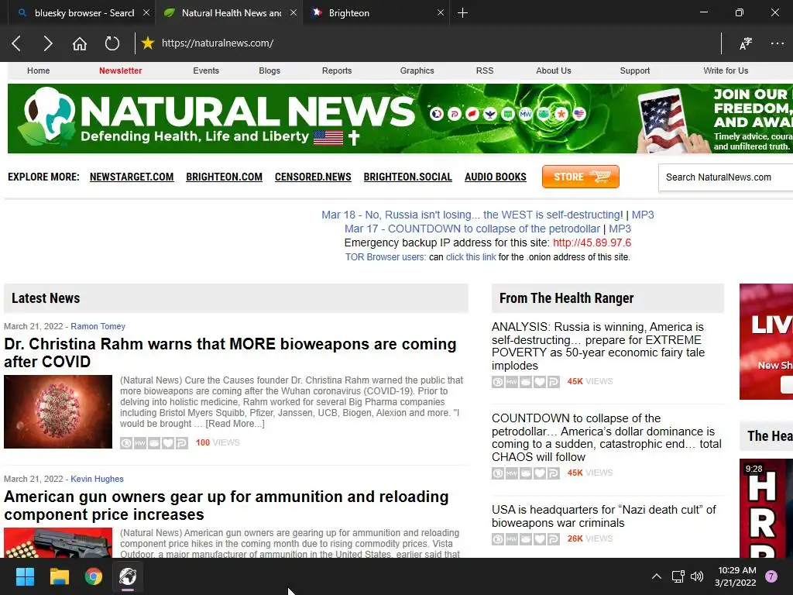The height and width of the screenshot is (595, 793).
Task: Open the USA Nazi death cult article
Action: [604, 516]
